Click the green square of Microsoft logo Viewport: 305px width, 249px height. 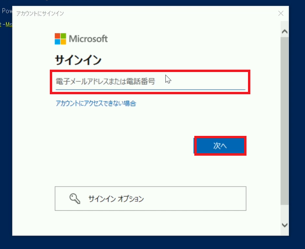tap(63, 36)
